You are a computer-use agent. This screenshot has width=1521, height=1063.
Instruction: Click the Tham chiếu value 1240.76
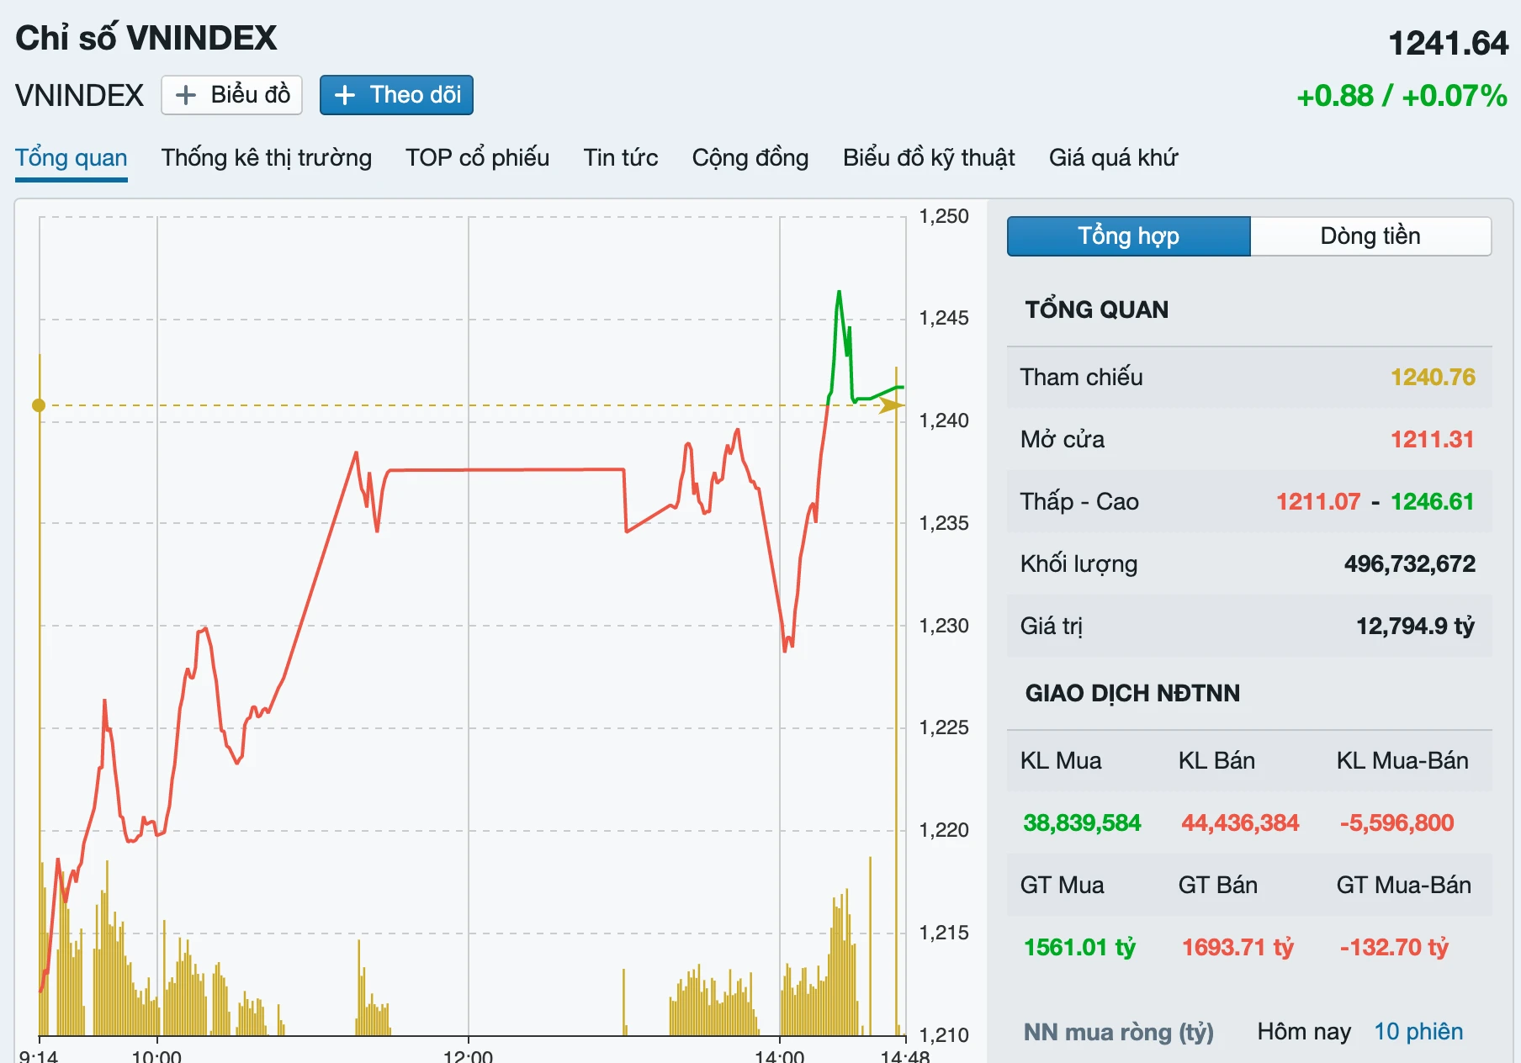[x=1432, y=378]
